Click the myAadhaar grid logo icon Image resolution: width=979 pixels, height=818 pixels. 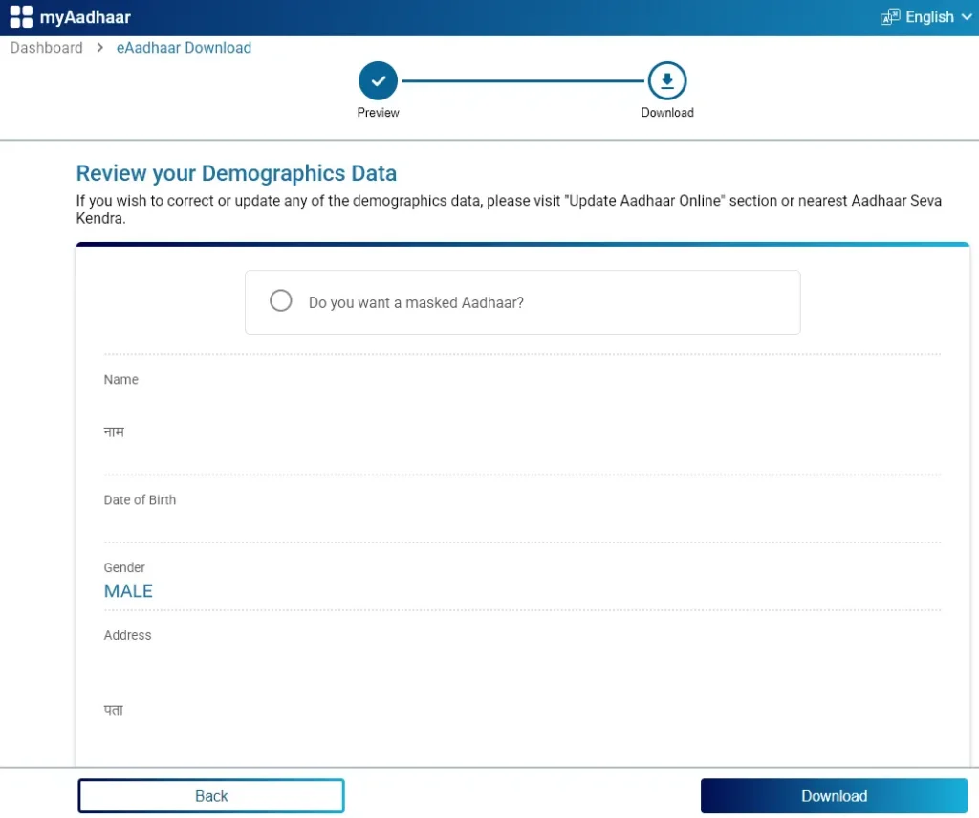(x=20, y=15)
